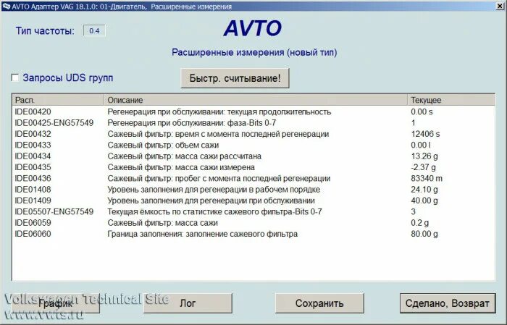This screenshot has height=325, width=507.
Task: Click description 'масса сажи рассчитана'
Action: coord(218,156)
